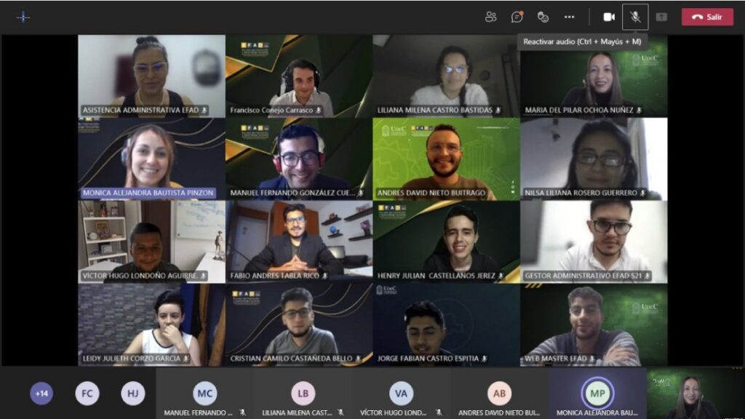Click the MP avatar for Monica Alejandra
The image size is (745, 419).
(597, 394)
